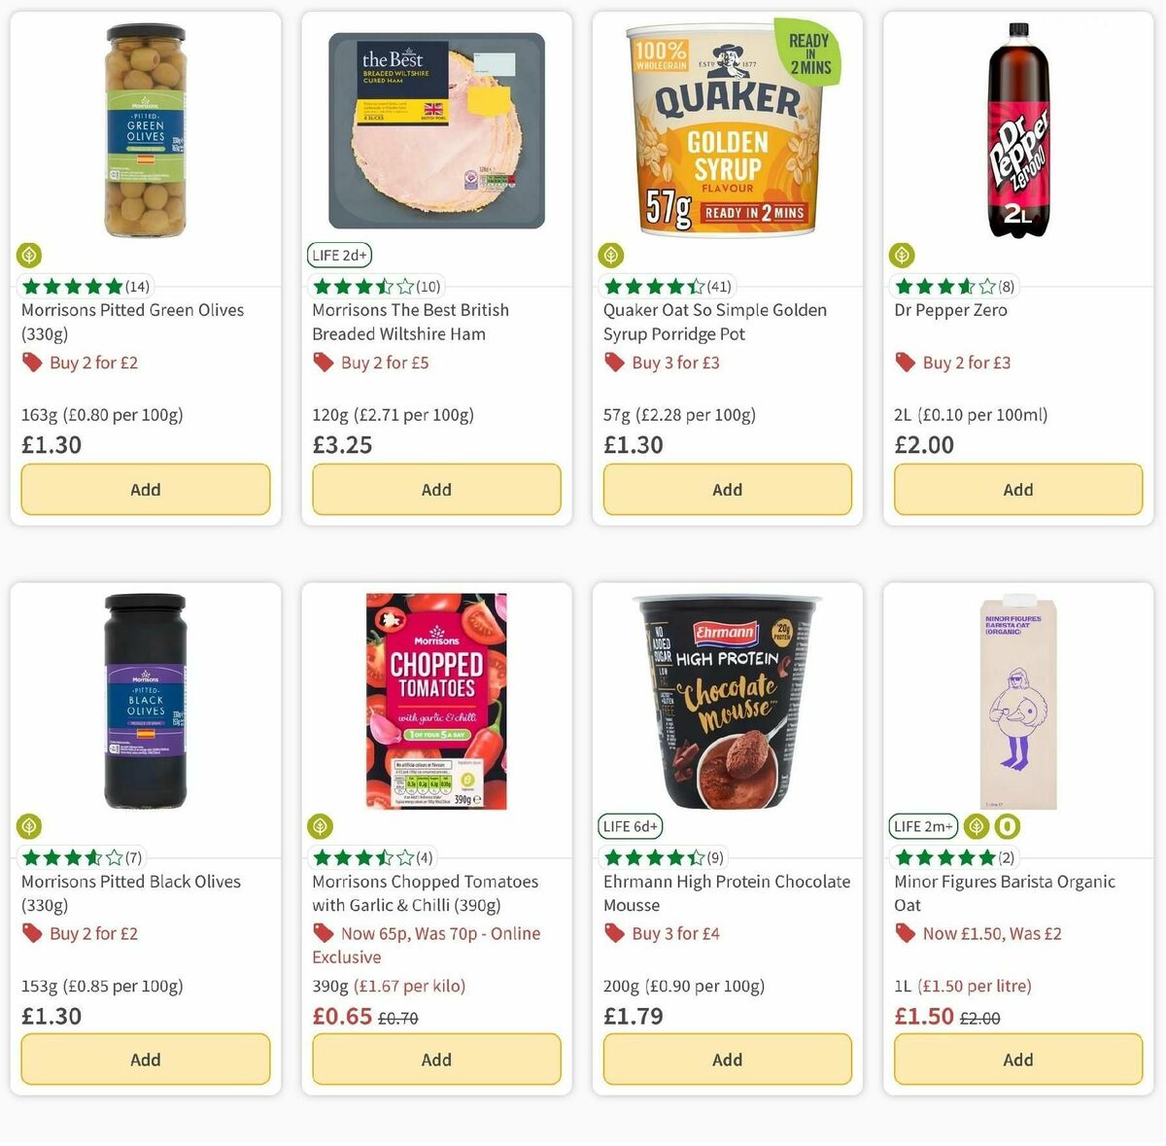
Task: Click the organic 'O' badge on Minor Figures Oat
Action: [1007, 826]
